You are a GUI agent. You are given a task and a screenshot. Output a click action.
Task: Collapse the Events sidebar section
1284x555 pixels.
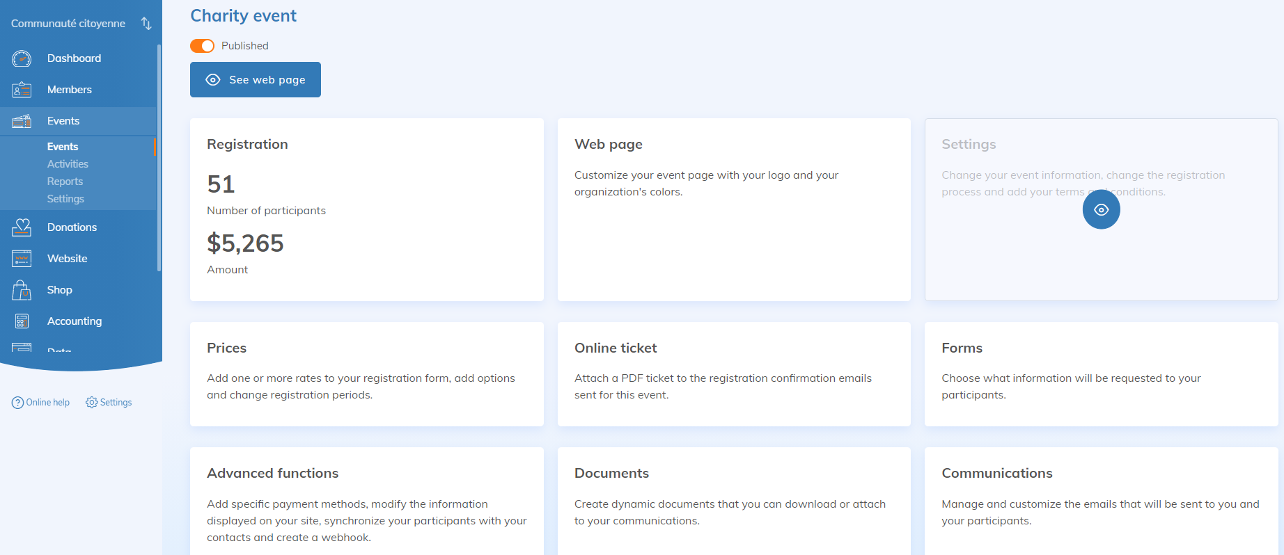tap(63, 121)
